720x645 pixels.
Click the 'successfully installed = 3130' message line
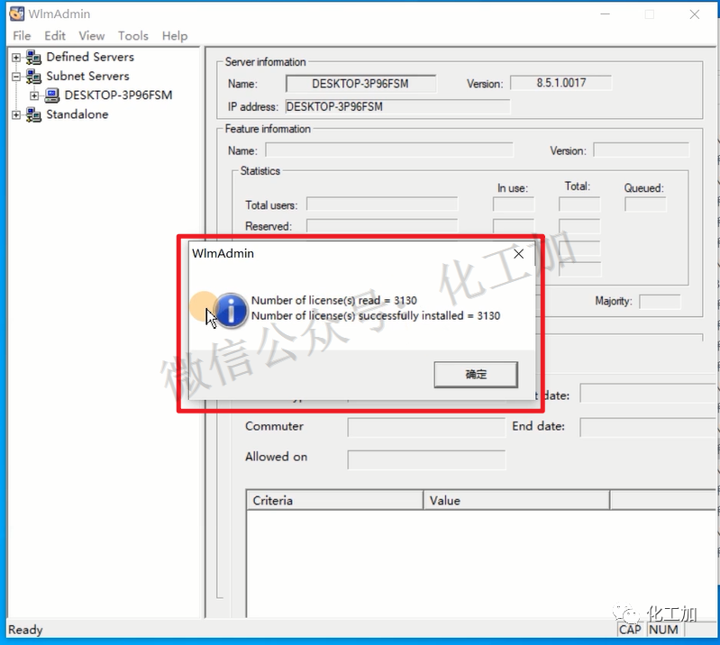click(x=376, y=316)
